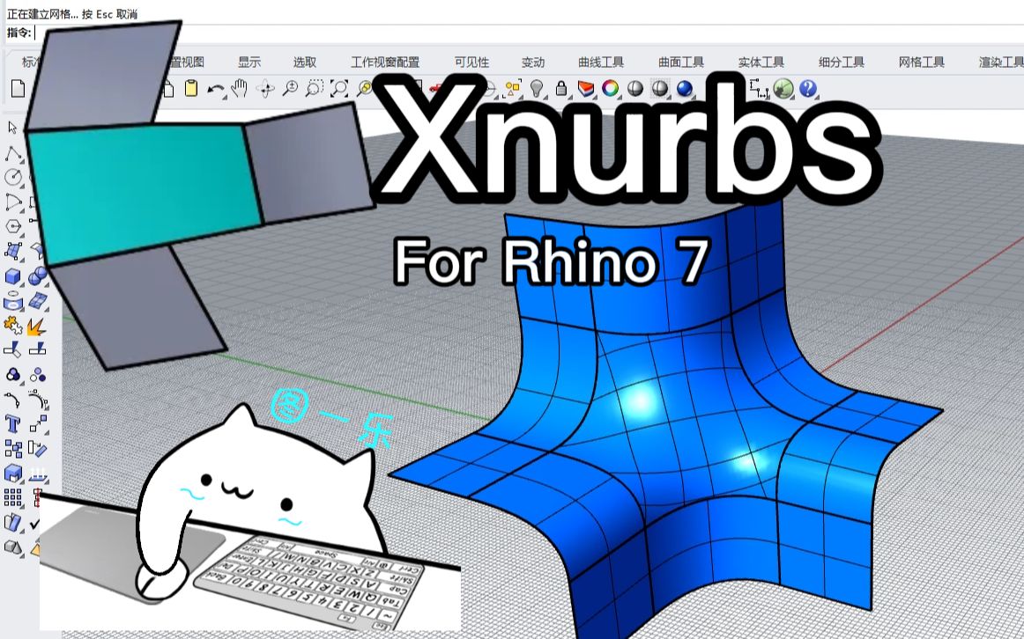Select the Polygon tool
This screenshot has height=639, width=1024.
tap(12, 227)
